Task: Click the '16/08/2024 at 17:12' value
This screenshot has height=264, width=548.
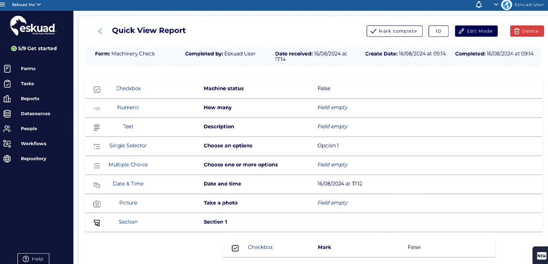Action: click(x=340, y=184)
